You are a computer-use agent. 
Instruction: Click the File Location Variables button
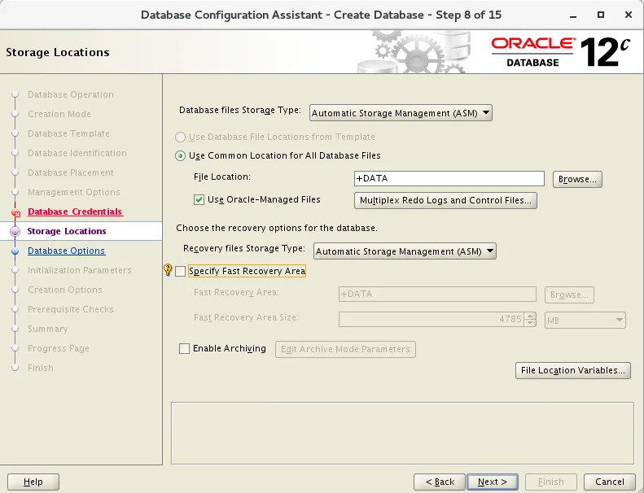[x=572, y=370]
